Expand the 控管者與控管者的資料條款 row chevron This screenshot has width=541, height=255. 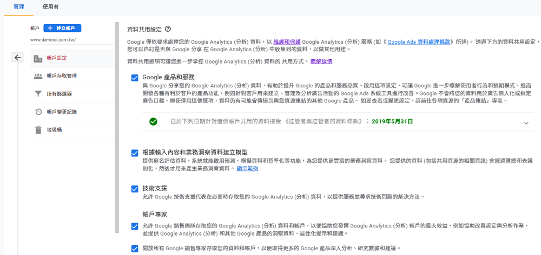click(526, 123)
